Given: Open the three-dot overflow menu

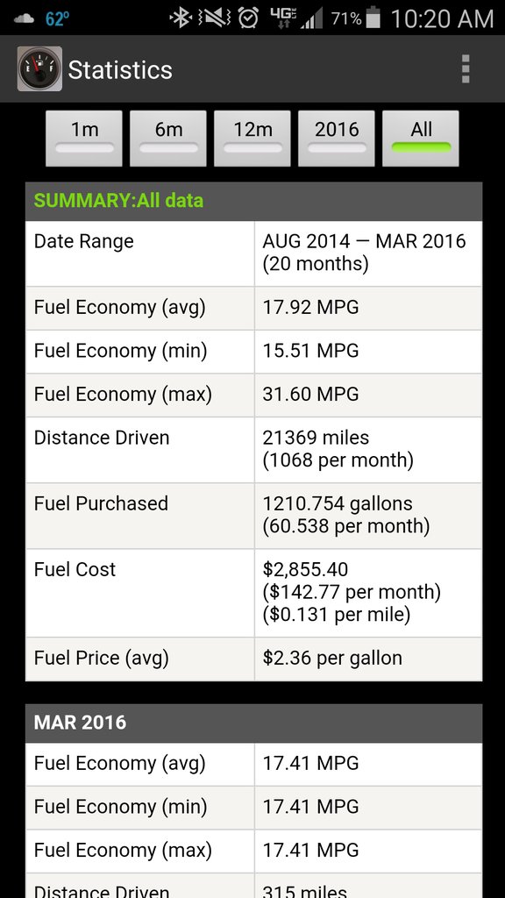Looking at the screenshot, I should 465,69.
